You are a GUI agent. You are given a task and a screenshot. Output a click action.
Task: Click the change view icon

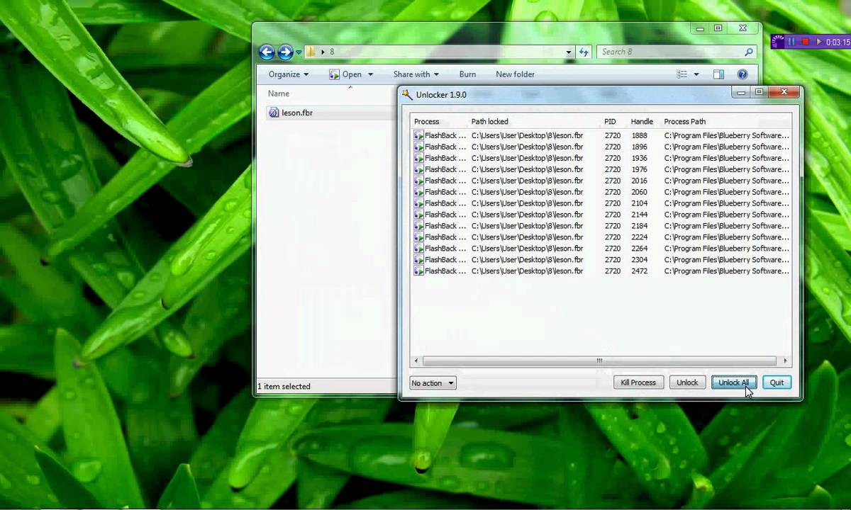click(x=682, y=74)
